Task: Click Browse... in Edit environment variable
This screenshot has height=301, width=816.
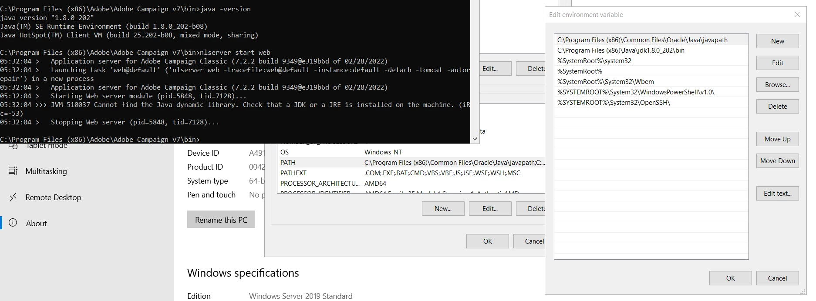Action: tap(777, 85)
